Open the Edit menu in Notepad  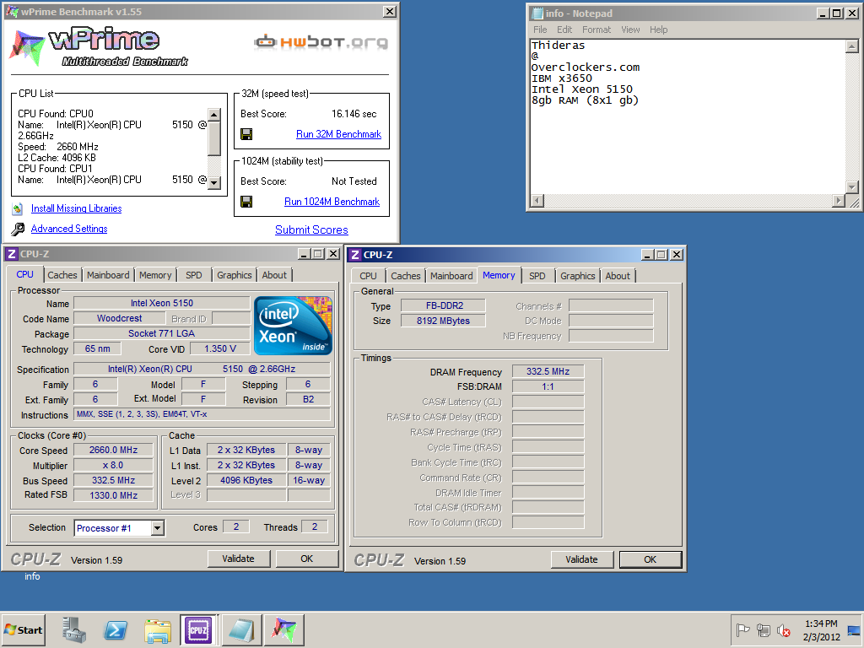tap(564, 30)
